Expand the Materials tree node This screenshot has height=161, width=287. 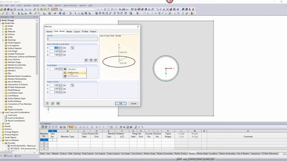3,32
